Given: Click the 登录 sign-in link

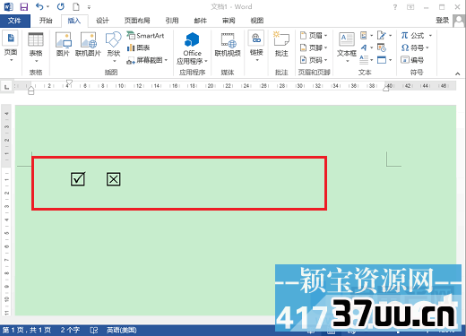Looking at the screenshot, I should coord(443,21).
